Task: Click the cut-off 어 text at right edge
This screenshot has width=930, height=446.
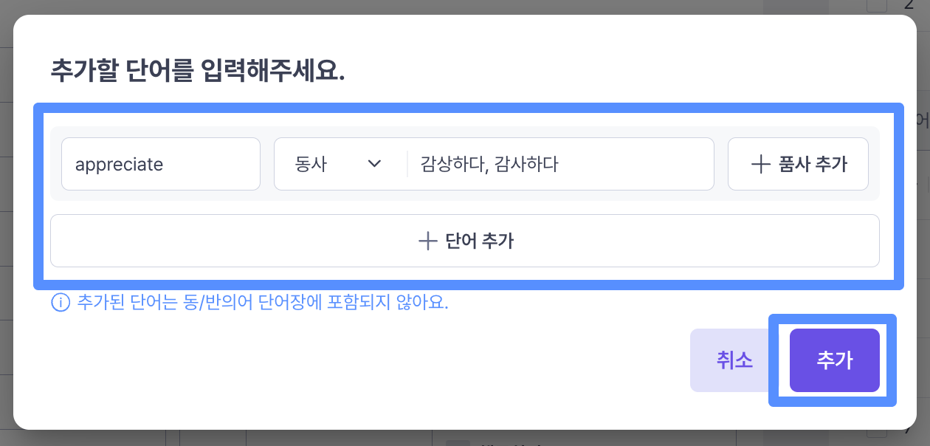Action: [x=923, y=120]
